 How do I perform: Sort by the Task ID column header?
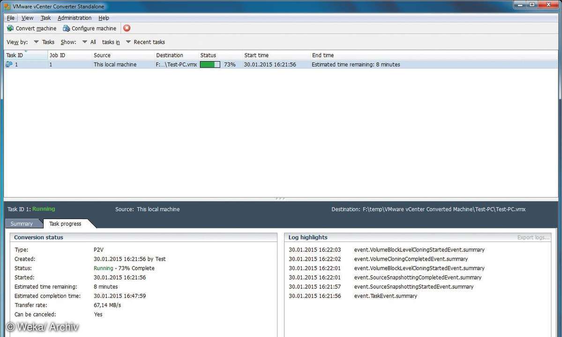click(x=25, y=55)
